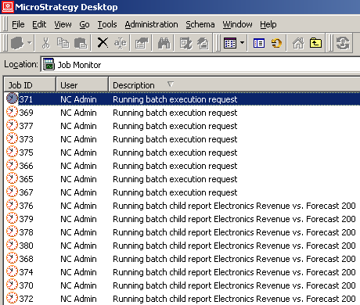This screenshot has height=305, width=360.
Task: Click the Create New Object toolbar icon
Action: pos(17,43)
